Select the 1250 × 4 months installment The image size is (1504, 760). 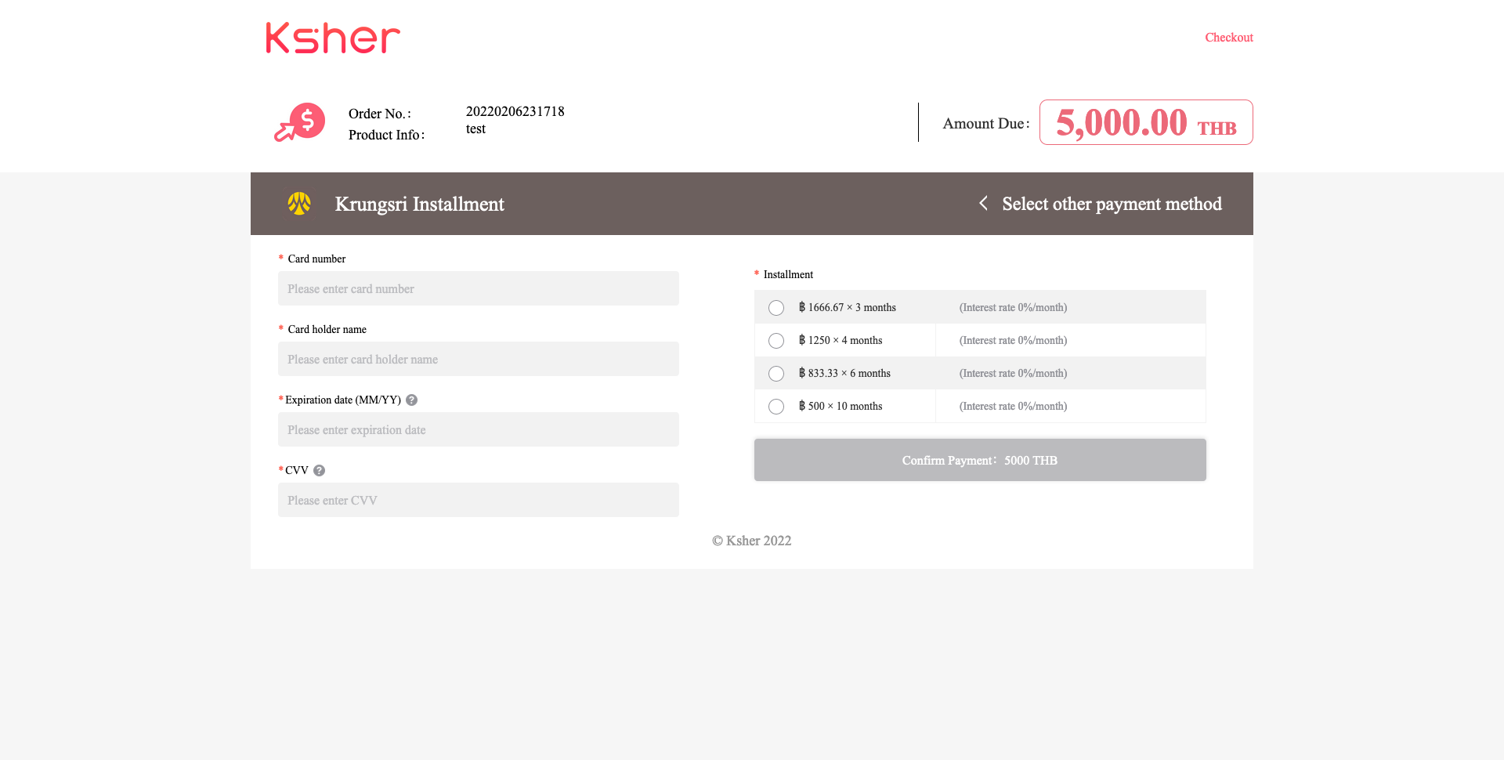[x=776, y=341]
